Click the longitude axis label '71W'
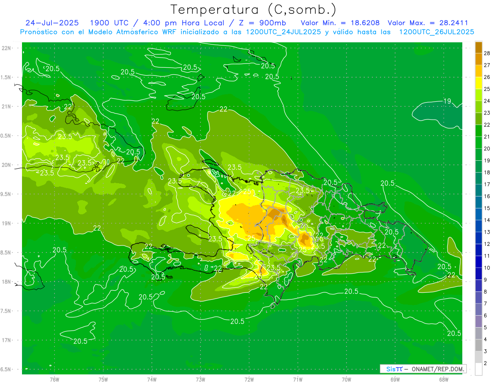 (x=298, y=379)
